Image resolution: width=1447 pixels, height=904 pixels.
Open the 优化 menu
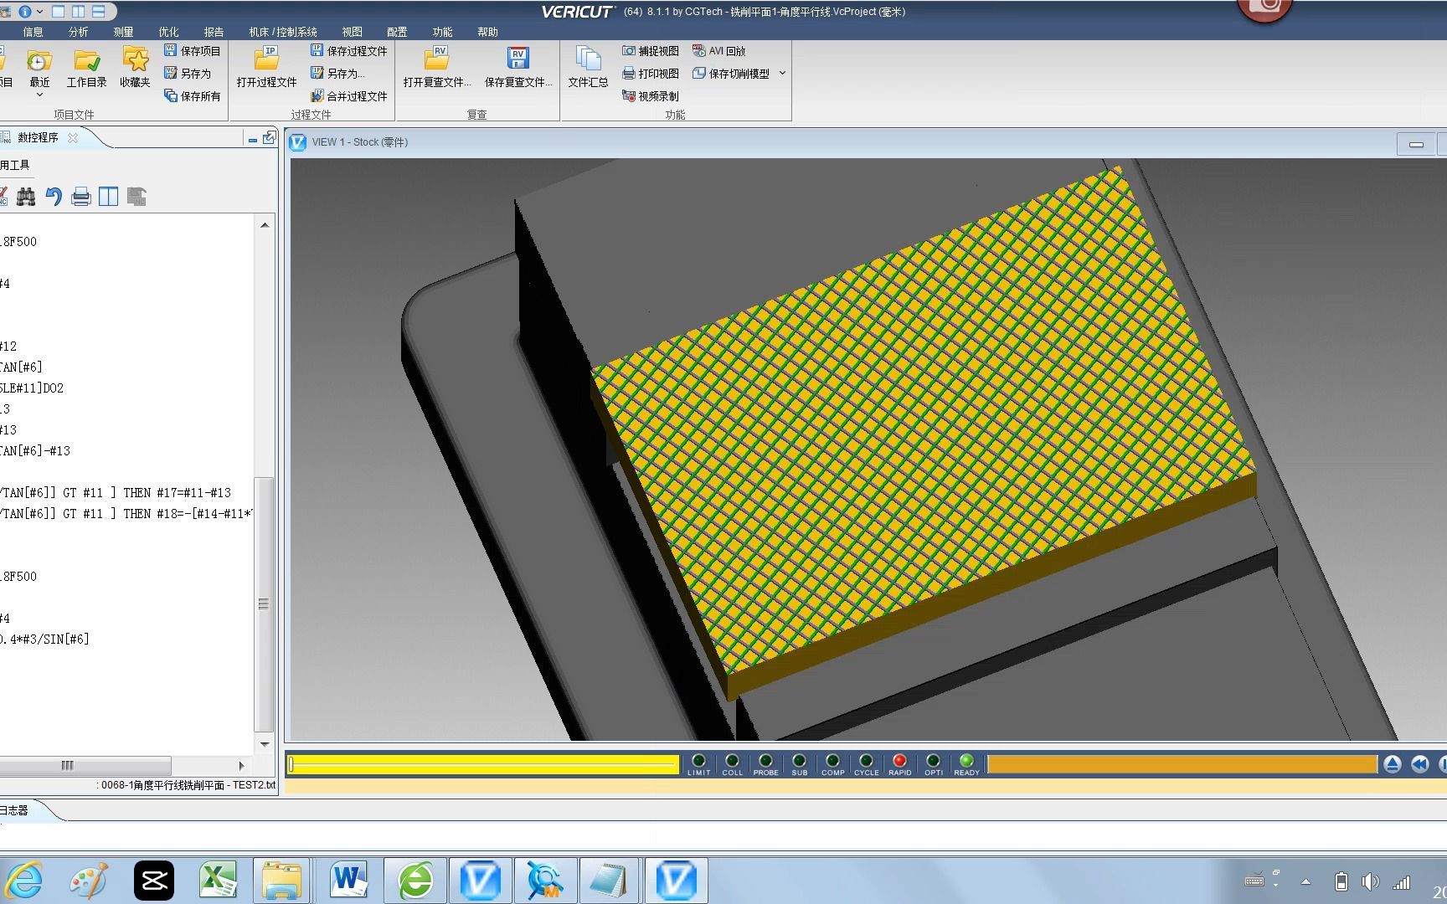pos(168,32)
